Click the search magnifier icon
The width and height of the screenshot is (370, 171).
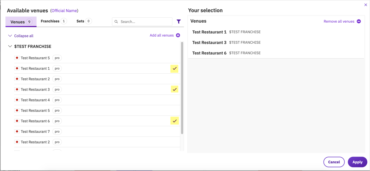pos(116,22)
